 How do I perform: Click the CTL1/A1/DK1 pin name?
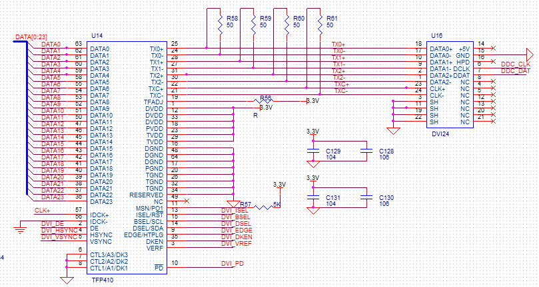(x=109, y=268)
